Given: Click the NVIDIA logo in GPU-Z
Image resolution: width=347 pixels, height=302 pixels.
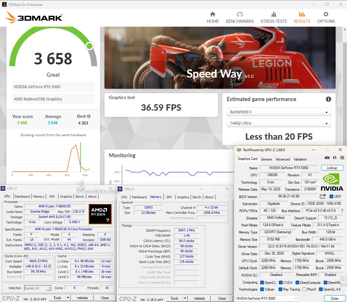Looking at the screenshot, I should click(332, 182).
